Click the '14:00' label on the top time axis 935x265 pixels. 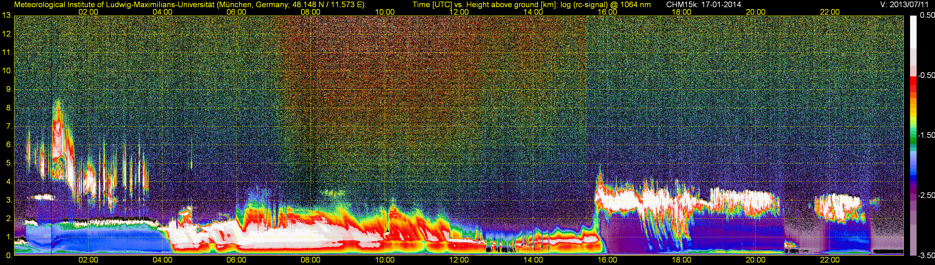point(533,12)
